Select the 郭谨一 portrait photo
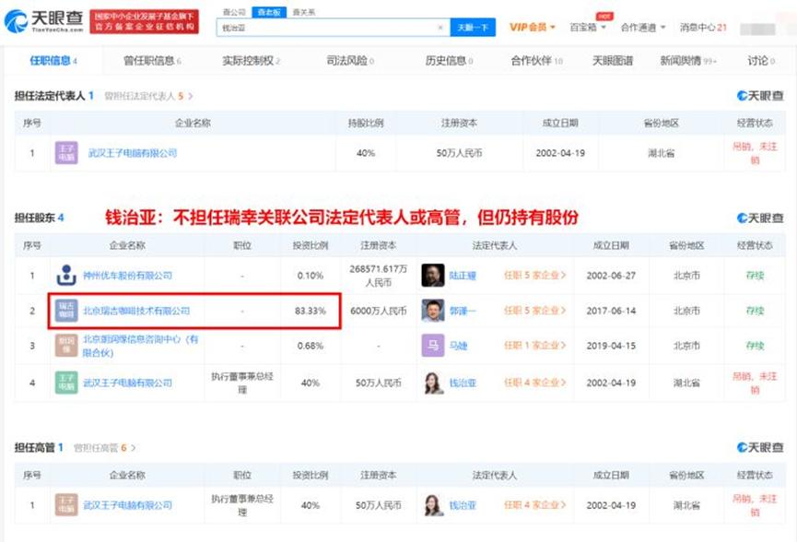 click(x=432, y=311)
